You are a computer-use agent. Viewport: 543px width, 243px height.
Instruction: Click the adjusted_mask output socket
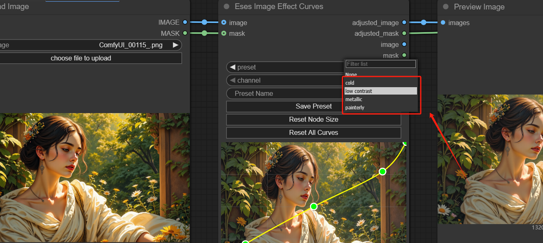pos(404,33)
